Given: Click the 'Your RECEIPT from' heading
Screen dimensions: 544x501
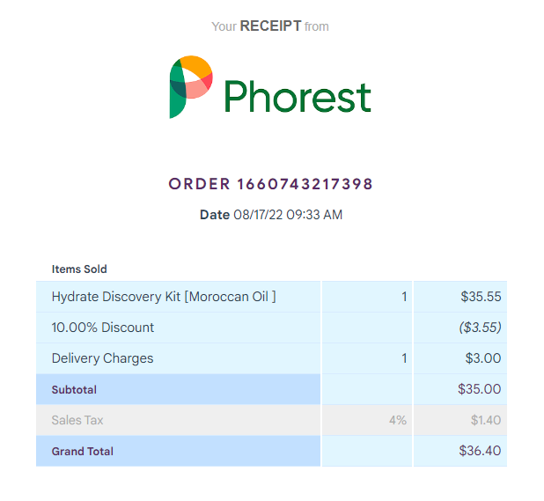Looking at the screenshot, I should [270, 26].
